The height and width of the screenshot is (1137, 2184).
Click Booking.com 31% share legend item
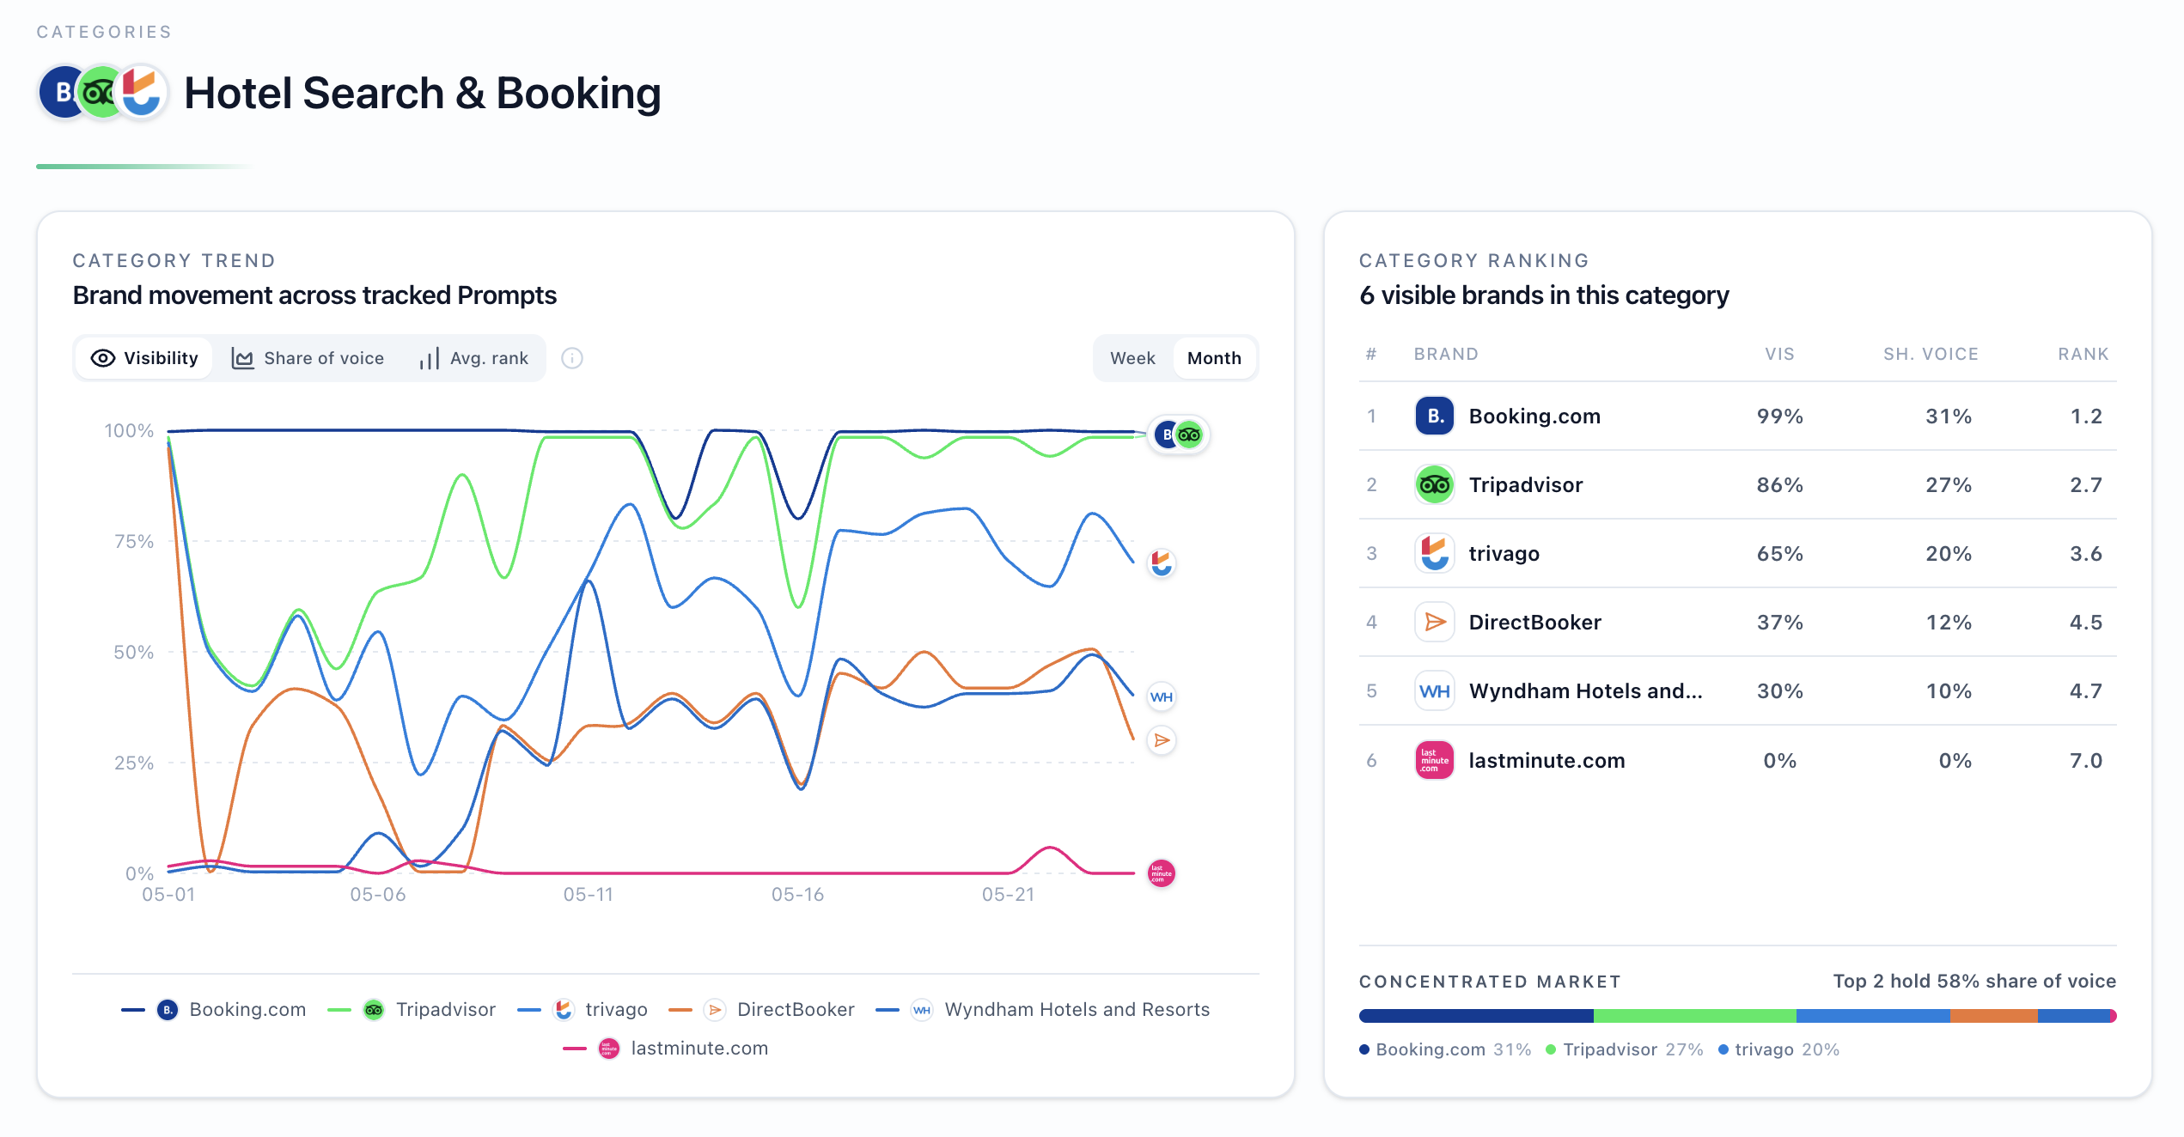(x=1446, y=1049)
